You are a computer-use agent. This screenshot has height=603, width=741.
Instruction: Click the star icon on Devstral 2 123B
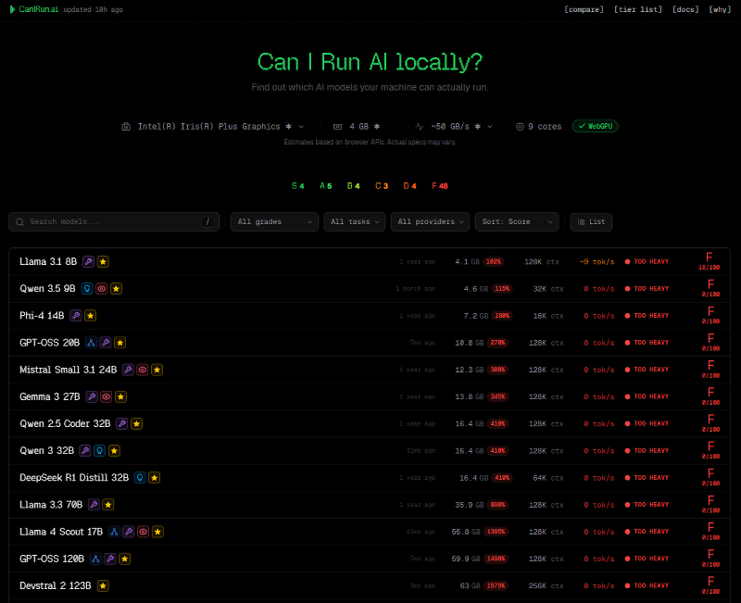click(103, 586)
